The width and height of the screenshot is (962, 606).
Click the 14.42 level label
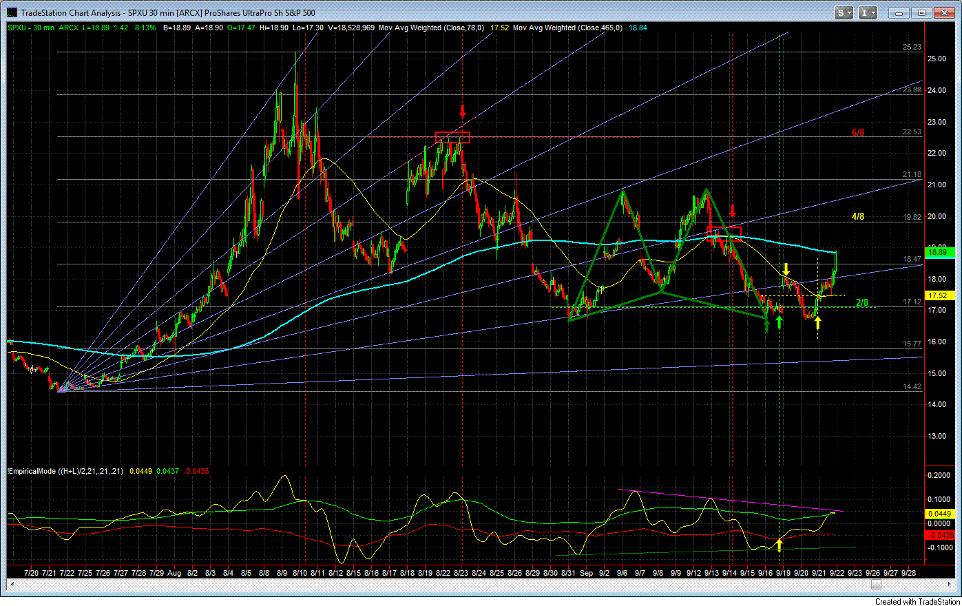912,386
